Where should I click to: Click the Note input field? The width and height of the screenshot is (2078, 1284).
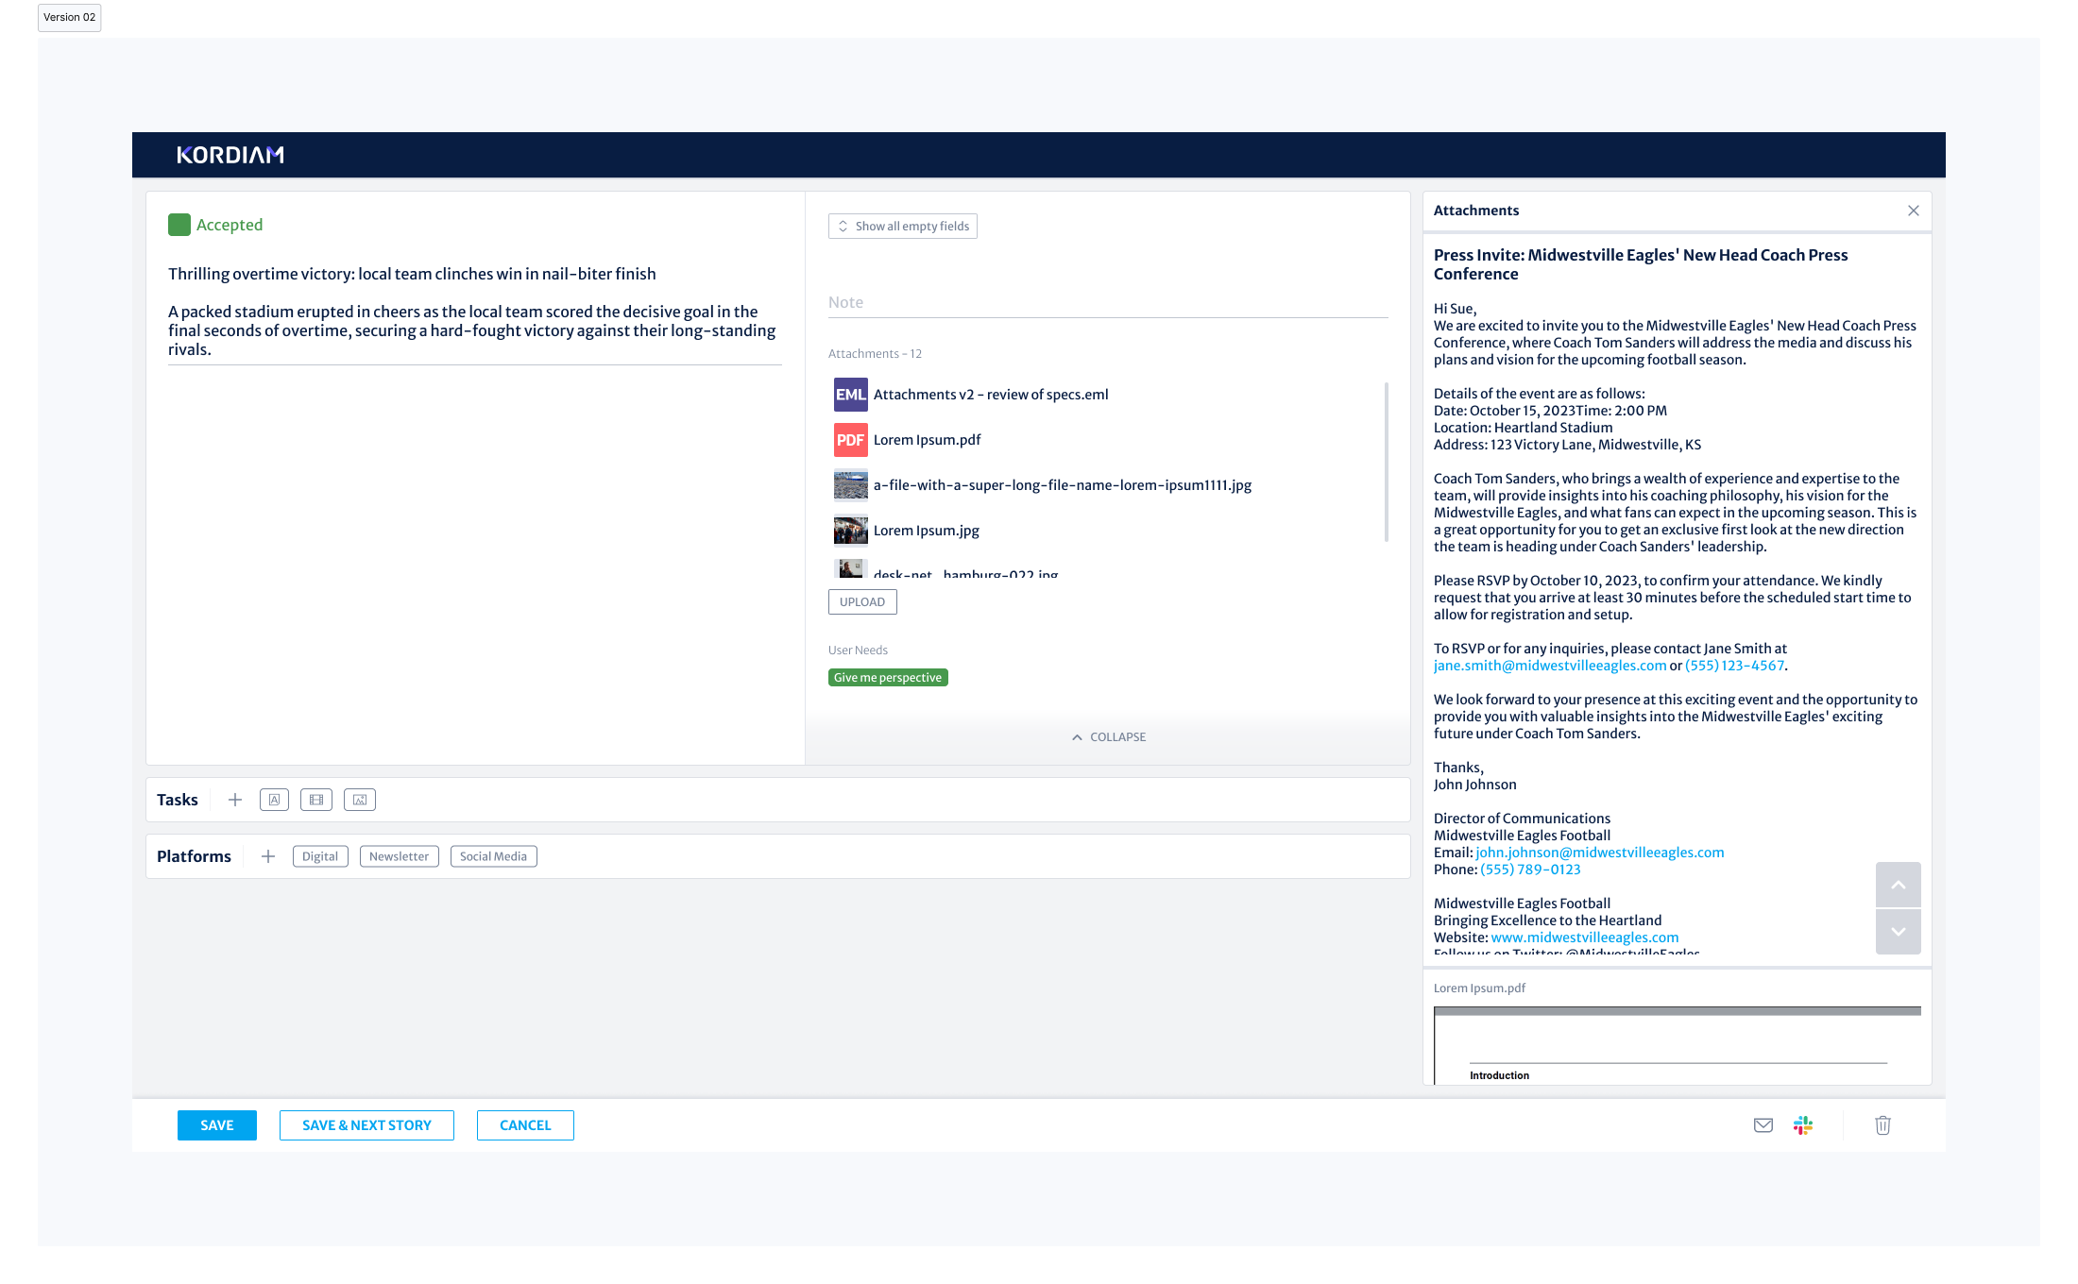(x=1107, y=302)
